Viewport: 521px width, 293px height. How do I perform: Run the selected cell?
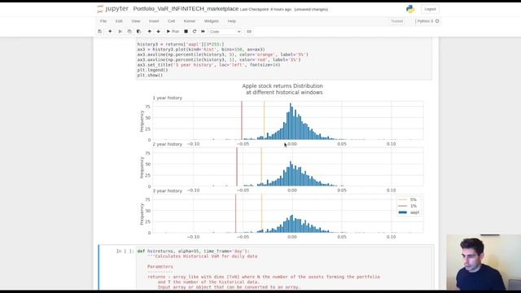pos(173,31)
